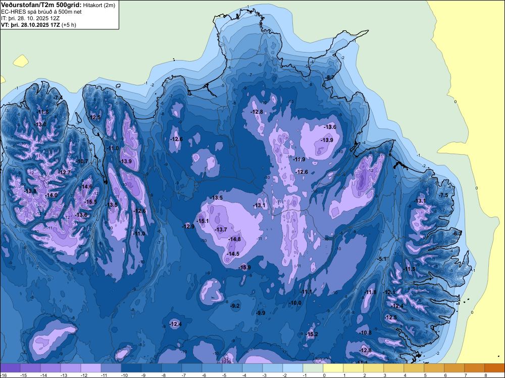
Task: Click the -13.7 temperature label
Action: (221, 229)
